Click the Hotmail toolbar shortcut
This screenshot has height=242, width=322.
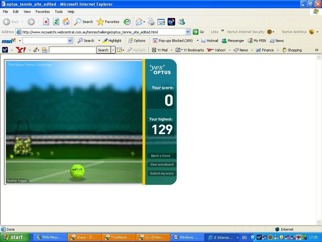tap(209, 41)
